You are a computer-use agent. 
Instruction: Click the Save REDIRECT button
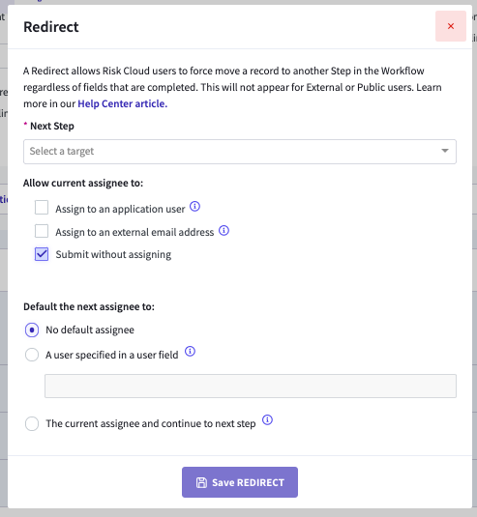pos(240,482)
